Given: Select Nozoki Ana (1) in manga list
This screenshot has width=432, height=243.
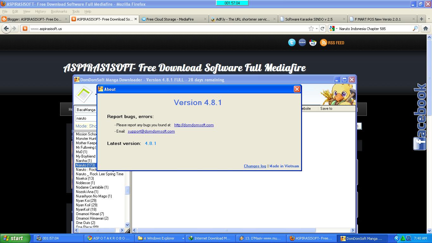Looking at the screenshot, I should (x=87, y=192).
